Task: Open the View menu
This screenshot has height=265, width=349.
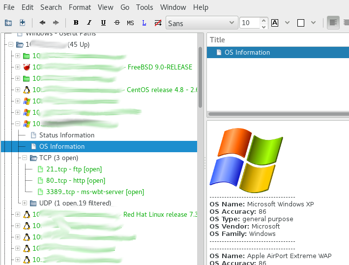Action: pos(106,7)
